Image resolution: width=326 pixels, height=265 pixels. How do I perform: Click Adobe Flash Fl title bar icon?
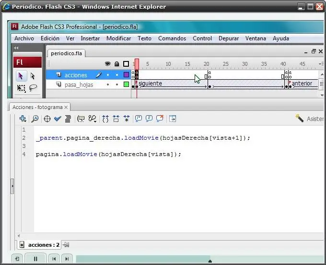pyautogui.click(x=14, y=27)
